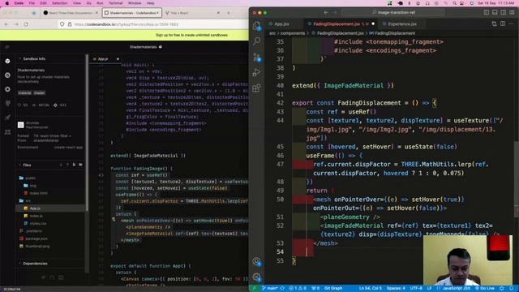Click the webcam video thumbnail overlay
Image resolution: width=519 pixels, height=292 pixels.
coord(468,260)
